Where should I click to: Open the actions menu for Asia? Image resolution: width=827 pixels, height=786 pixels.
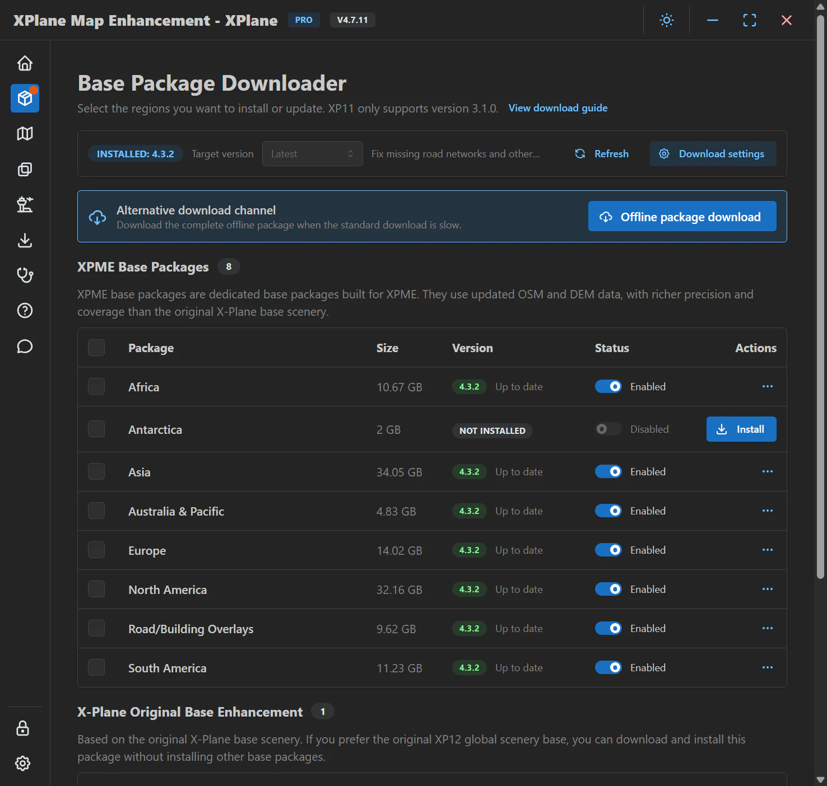point(767,471)
